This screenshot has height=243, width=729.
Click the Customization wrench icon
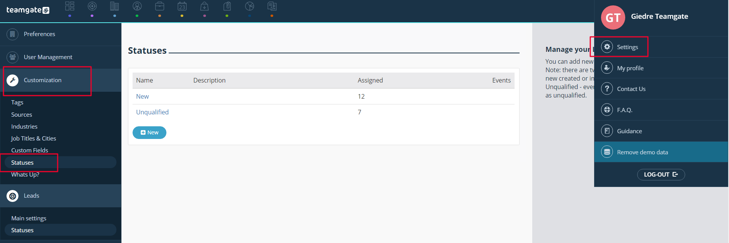coord(13,80)
